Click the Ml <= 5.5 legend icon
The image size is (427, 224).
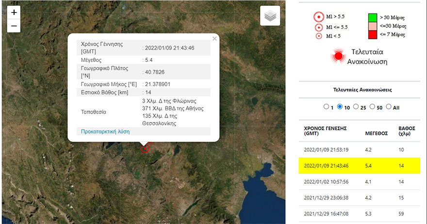(319, 27)
